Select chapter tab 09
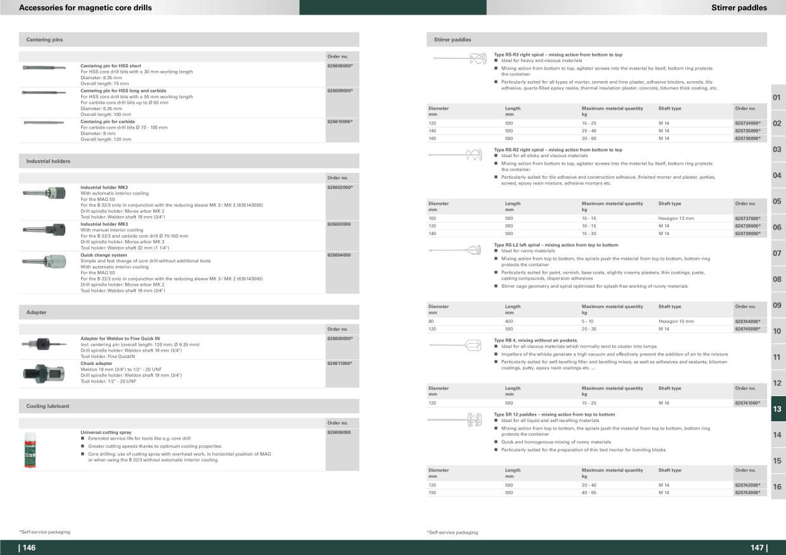Image resolution: width=786 pixels, height=555 pixels. 777,305
